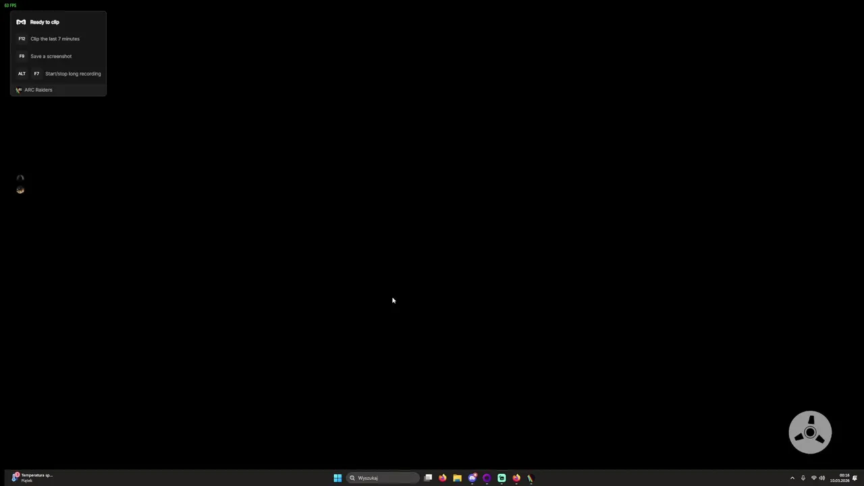Click the ARC Raiders game icon
This screenshot has height=486, width=864.
click(19, 90)
